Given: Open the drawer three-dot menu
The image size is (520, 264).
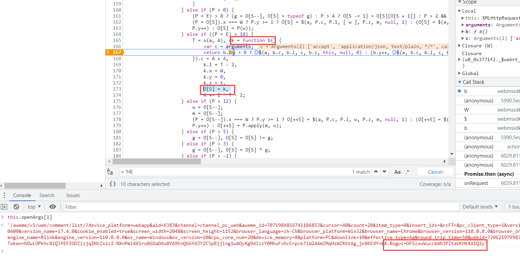Looking at the screenshot, I should point(4,195).
